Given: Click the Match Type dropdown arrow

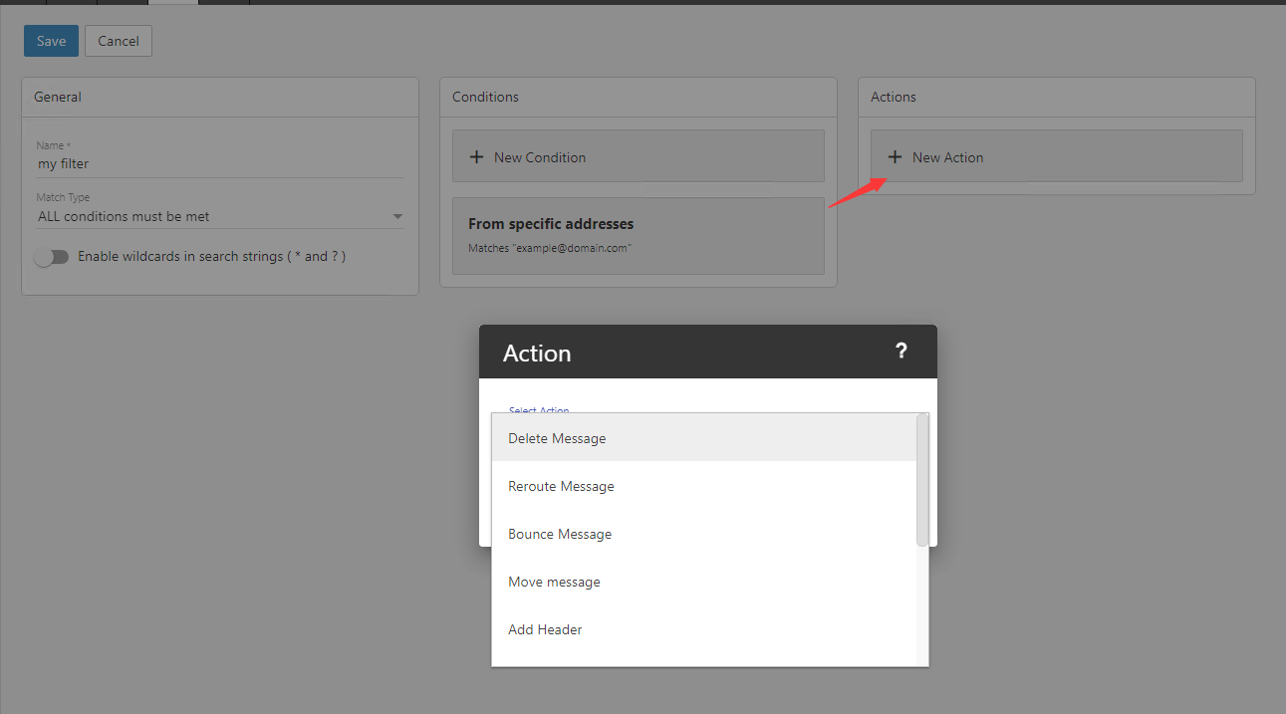Looking at the screenshot, I should click(x=397, y=215).
